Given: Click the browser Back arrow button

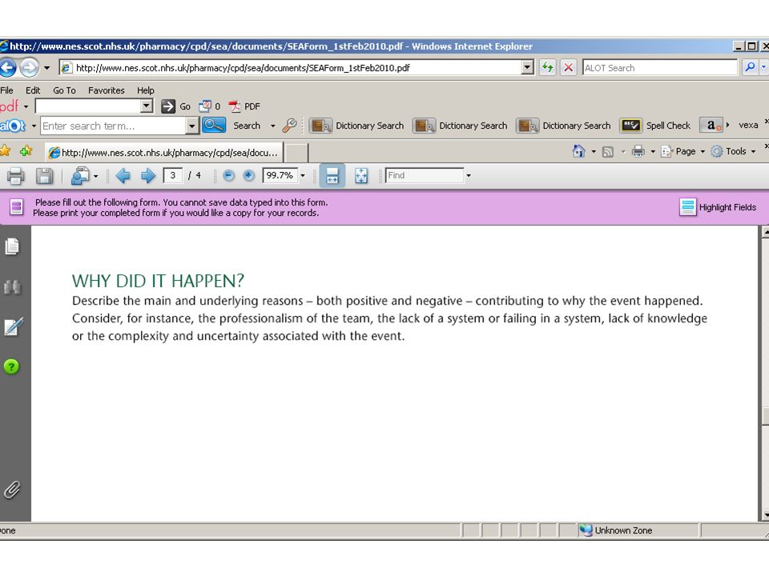Looking at the screenshot, I should 8,67.
